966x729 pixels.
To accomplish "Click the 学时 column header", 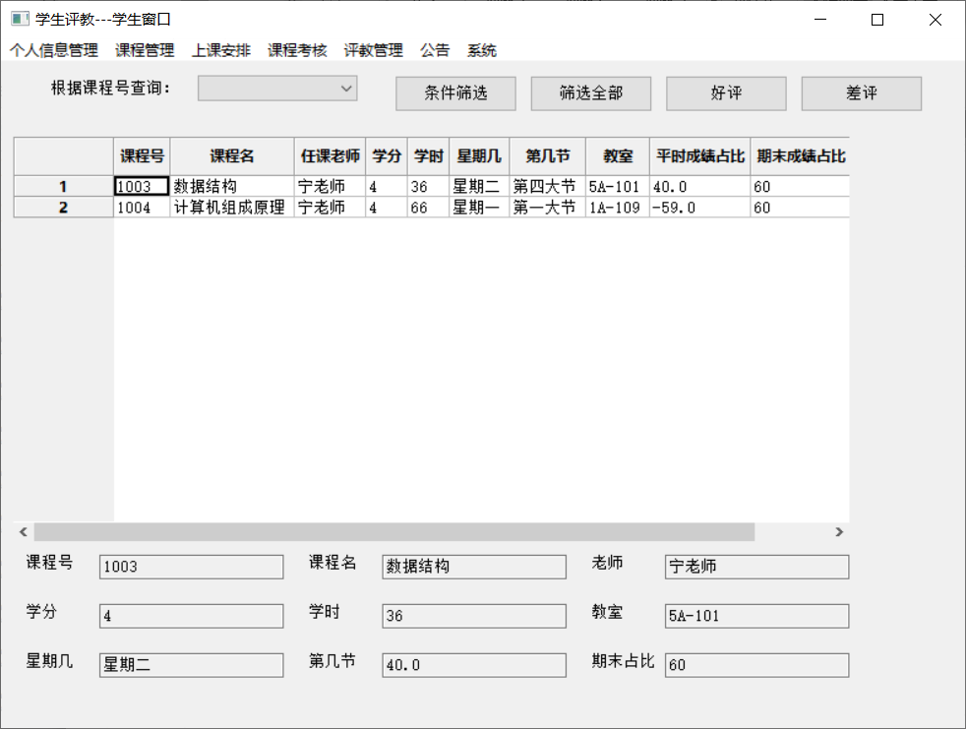I will pyautogui.click(x=428, y=156).
